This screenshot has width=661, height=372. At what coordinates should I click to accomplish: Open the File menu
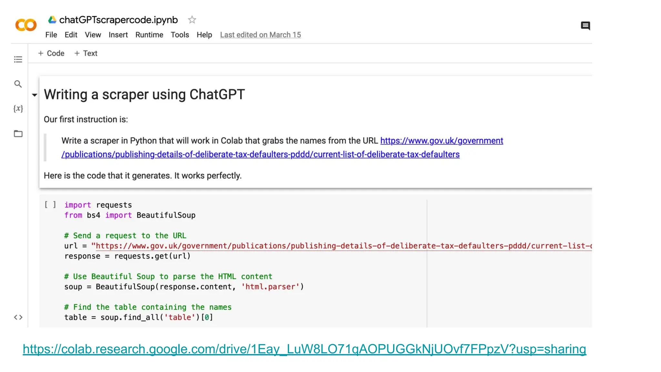51,35
